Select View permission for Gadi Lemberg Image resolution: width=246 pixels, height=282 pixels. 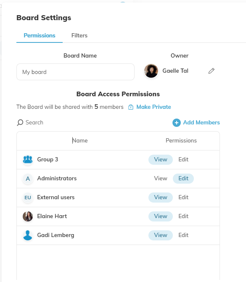pos(161,235)
